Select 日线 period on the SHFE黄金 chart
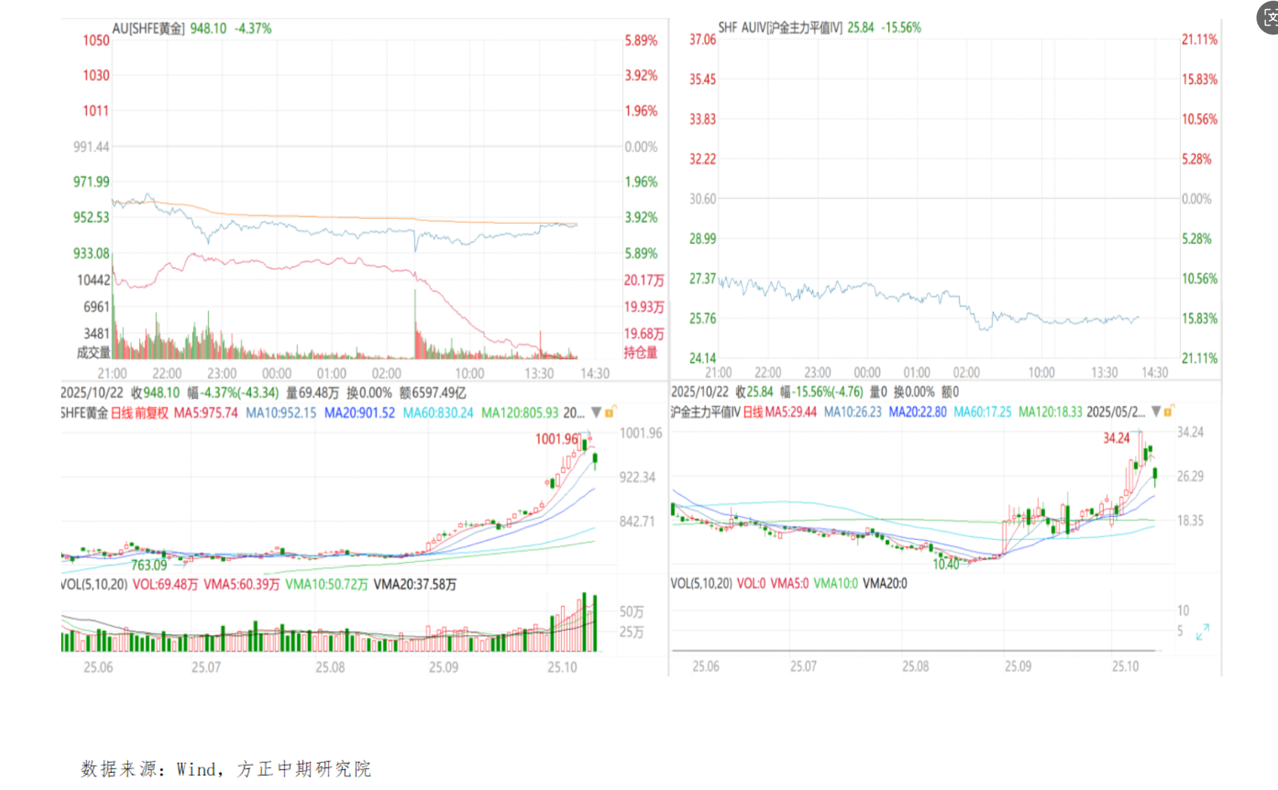Viewport: 1278px width, 790px height. coord(122,413)
